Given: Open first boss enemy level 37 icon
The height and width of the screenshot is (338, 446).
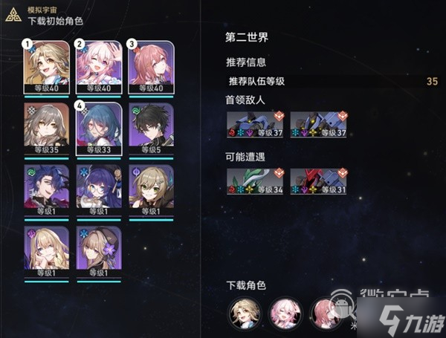Looking at the screenshot, I should 255,125.
